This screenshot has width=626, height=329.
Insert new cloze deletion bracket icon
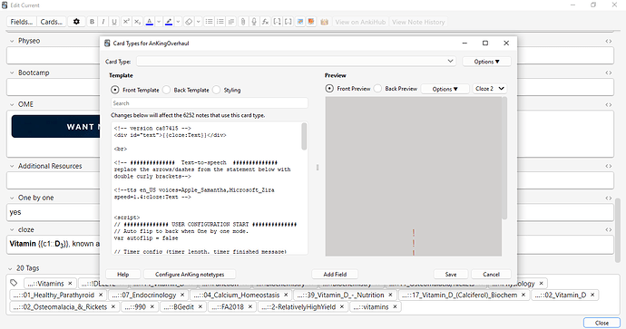pyautogui.click(x=277, y=22)
